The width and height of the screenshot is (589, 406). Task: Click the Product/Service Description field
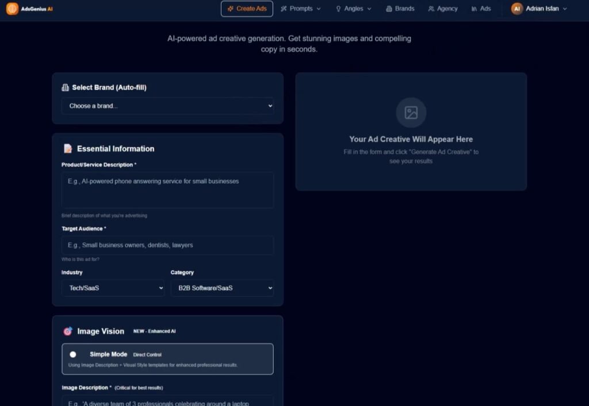pos(167,190)
